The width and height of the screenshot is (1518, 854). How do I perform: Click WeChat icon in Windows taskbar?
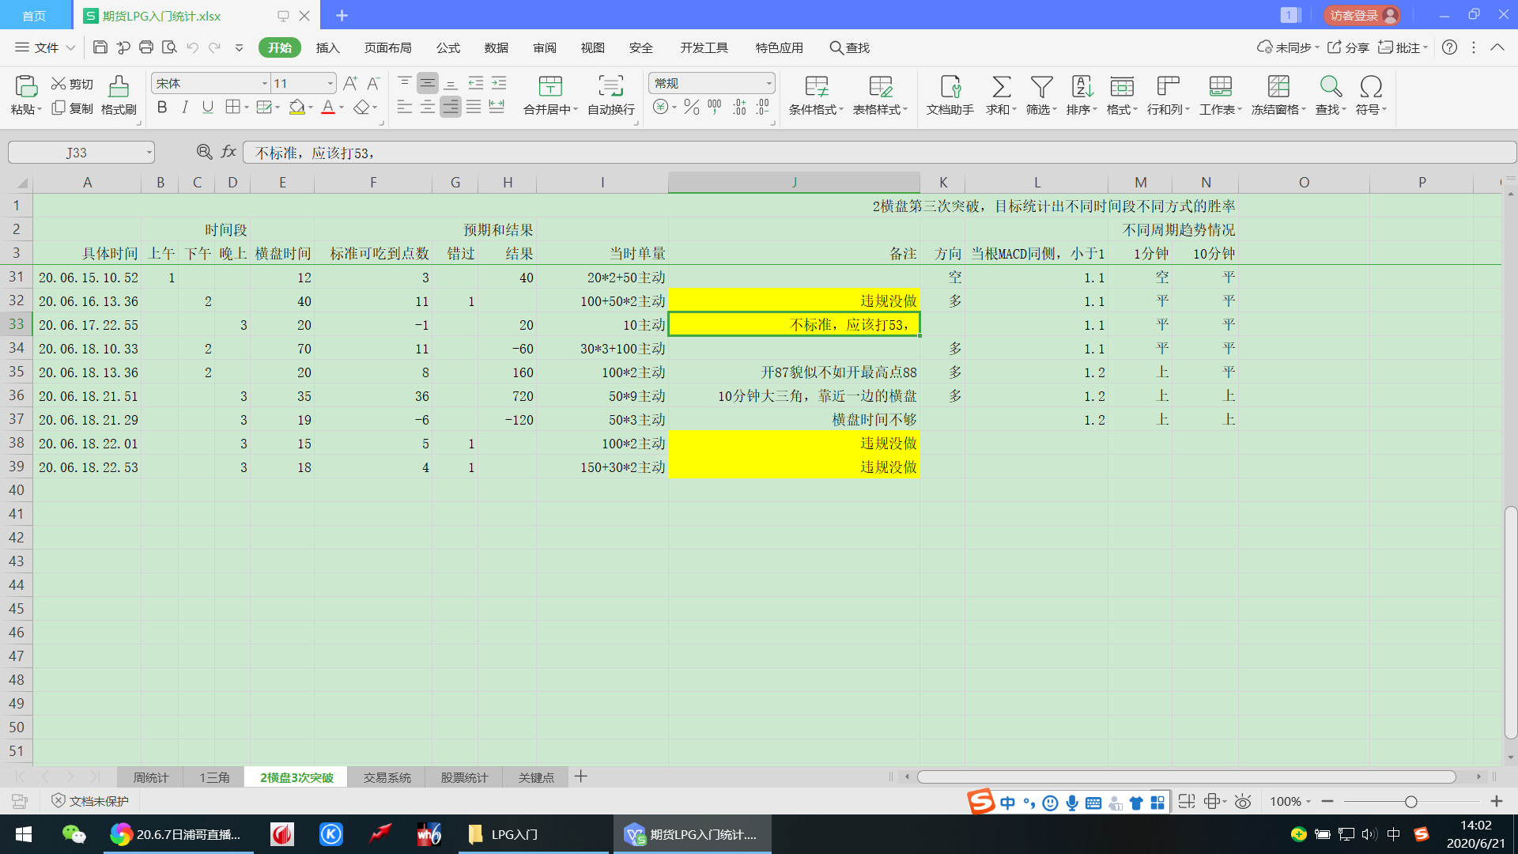click(74, 834)
